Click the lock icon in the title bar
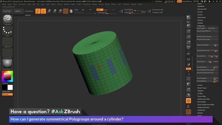The height and width of the screenshot is (125, 222). pyautogui.click(x=210, y=1)
